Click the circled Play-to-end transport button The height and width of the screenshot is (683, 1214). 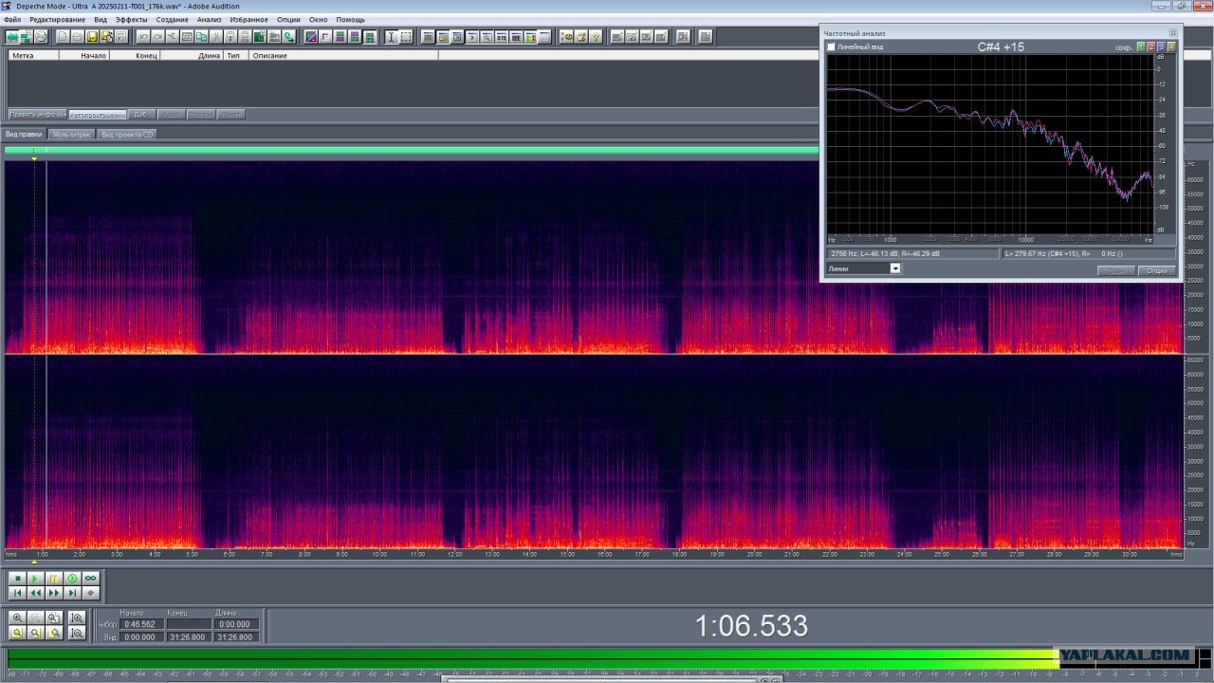pyautogui.click(x=72, y=578)
